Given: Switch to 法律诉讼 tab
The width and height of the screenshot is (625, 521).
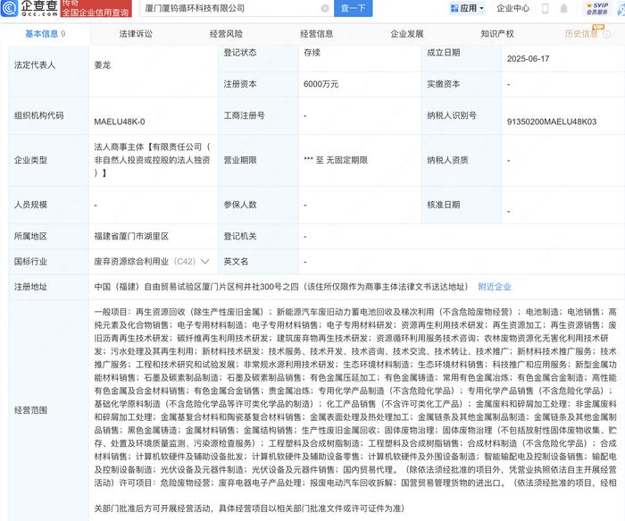Looking at the screenshot, I should pyautogui.click(x=136, y=34).
